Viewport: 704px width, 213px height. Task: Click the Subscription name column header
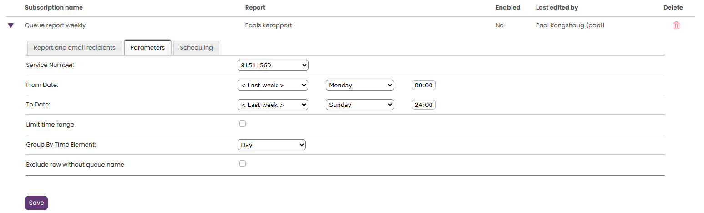[x=54, y=8]
